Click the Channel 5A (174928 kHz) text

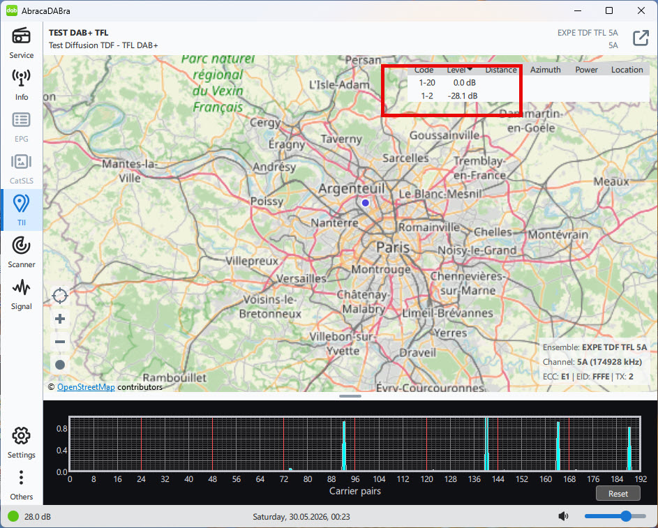(592, 362)
